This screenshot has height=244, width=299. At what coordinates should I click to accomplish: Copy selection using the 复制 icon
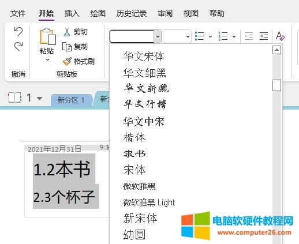click(x=67, y=47)
